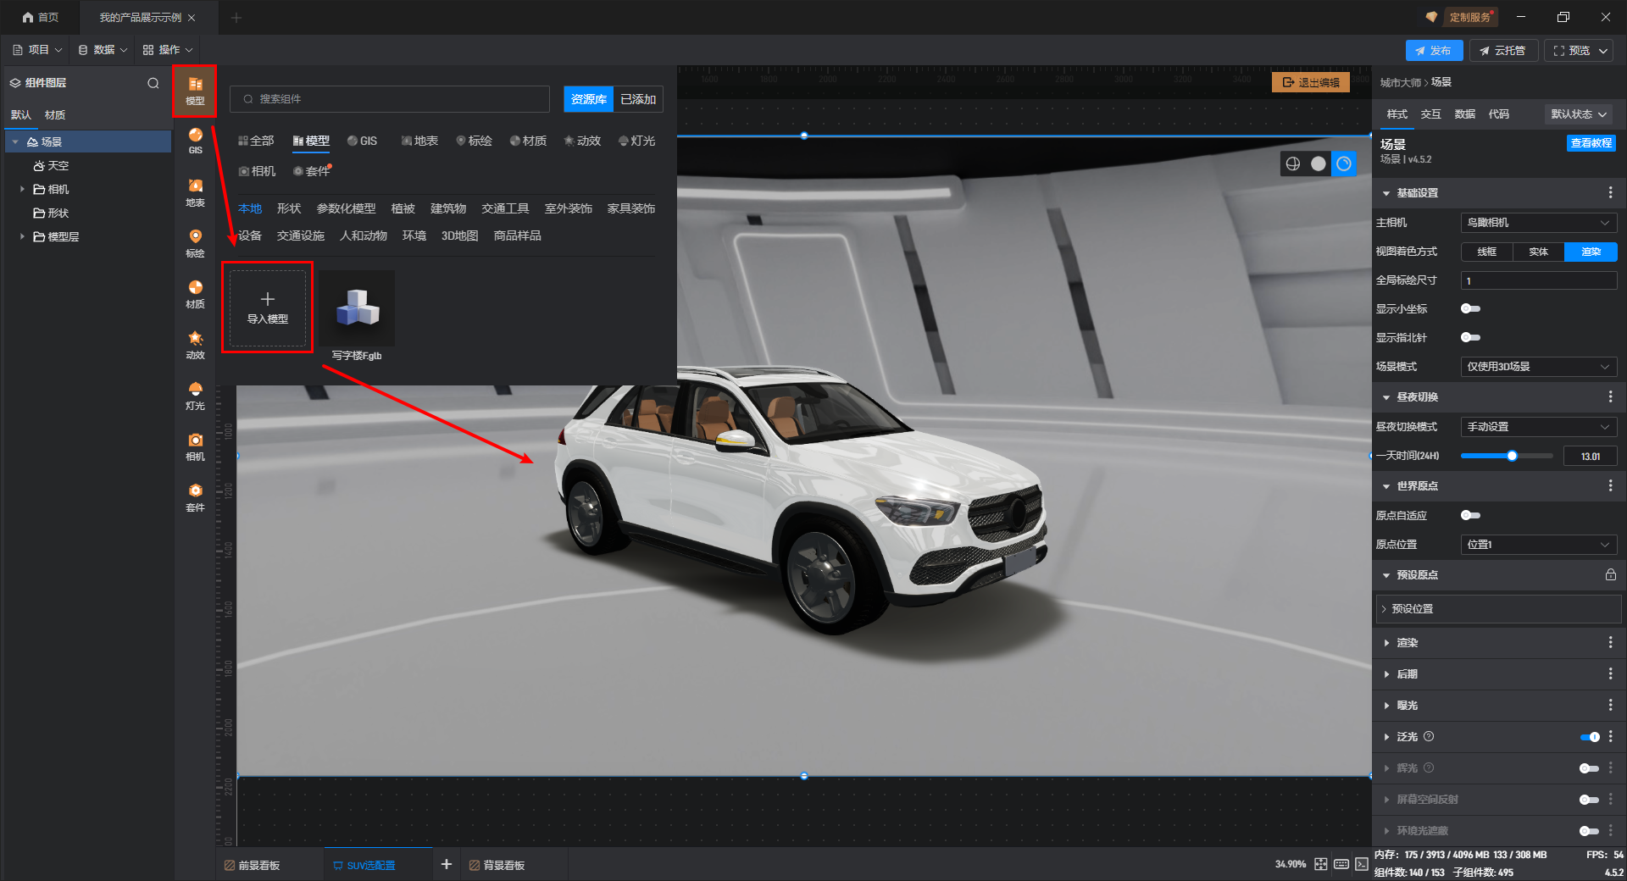
Task: Open the 标绘 sidebar icon
Action: (x=195, y=243)
